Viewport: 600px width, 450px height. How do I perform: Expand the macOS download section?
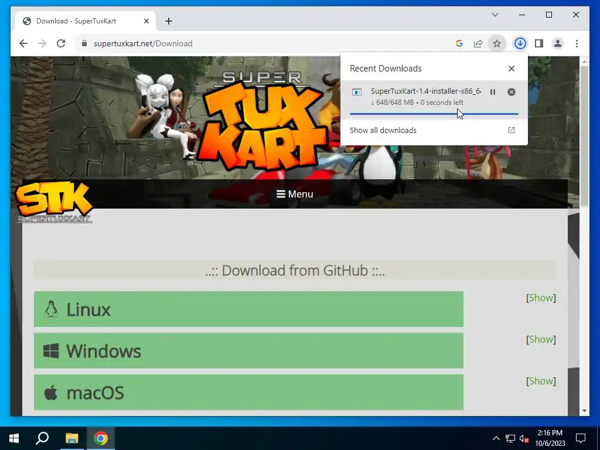pyautogui.click(x=248, y=392)
